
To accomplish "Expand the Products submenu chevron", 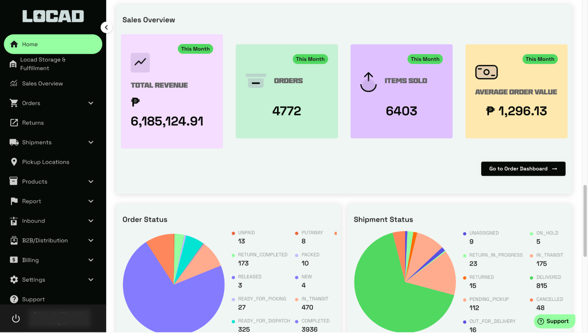I will click(x=91, y=182).
